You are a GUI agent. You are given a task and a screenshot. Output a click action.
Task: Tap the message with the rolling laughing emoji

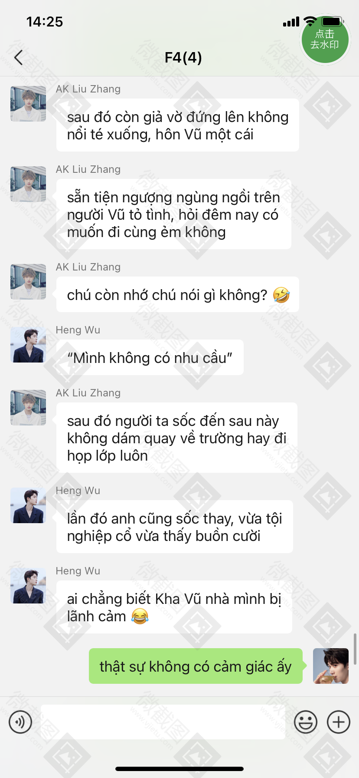pyautogui.click(x=178, y=294)
